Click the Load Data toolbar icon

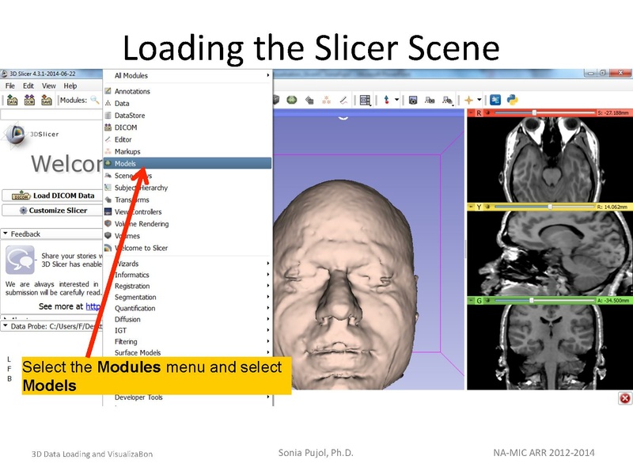click(12, 100)
